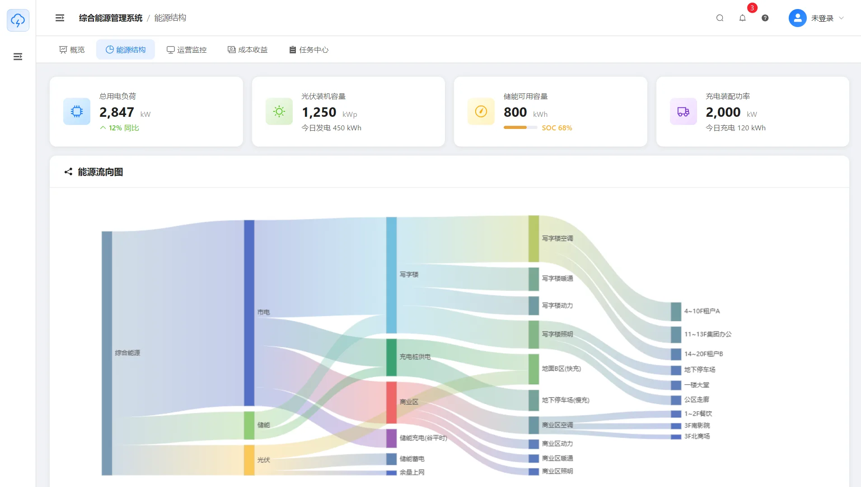Click the gauge icon in 储能可用容量 card
Screen dimensions: 861x487
coord(481,111)
